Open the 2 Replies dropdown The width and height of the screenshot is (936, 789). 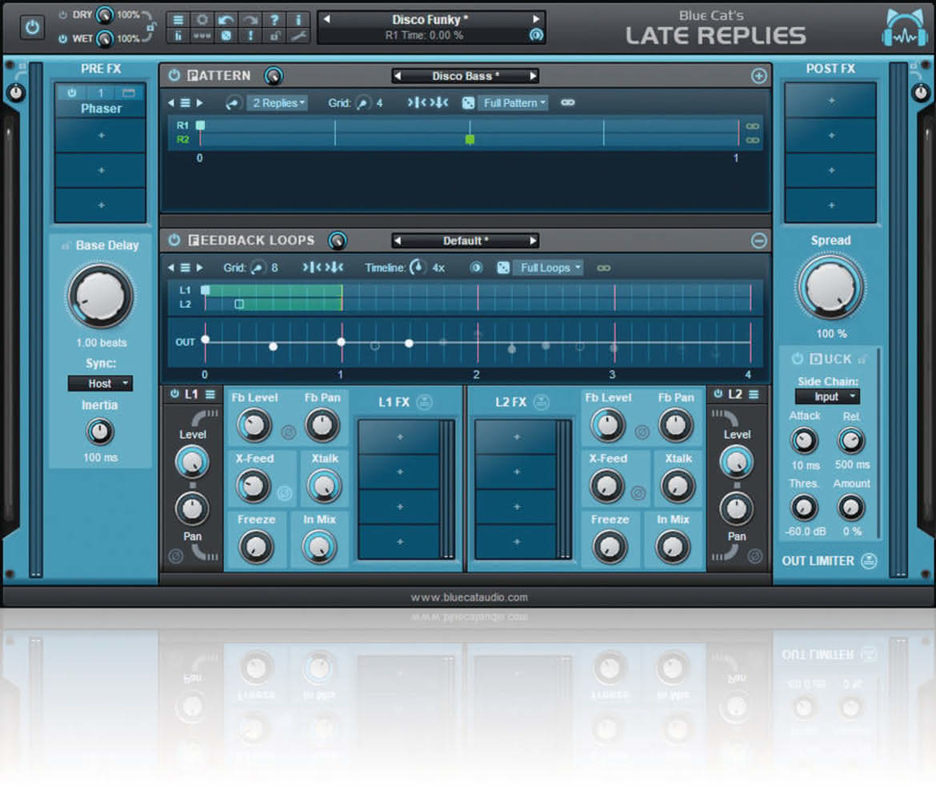coord(278,103)
